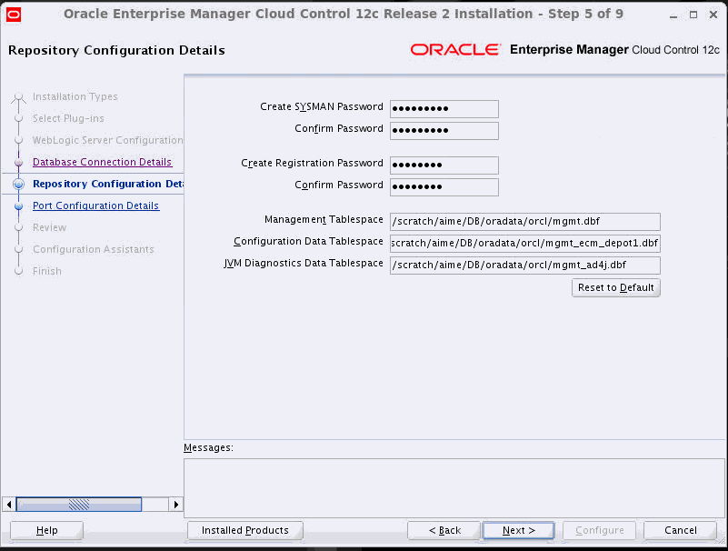The width and height of the screenshot is (728, 551).
Task: Minimize the installer window
Action: [673, 15]
